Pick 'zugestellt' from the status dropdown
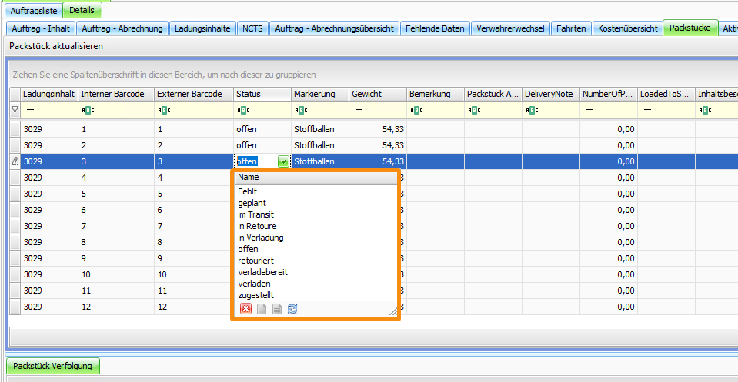The height and width of the screenshot is (382, 738). (x=255, y=295)
